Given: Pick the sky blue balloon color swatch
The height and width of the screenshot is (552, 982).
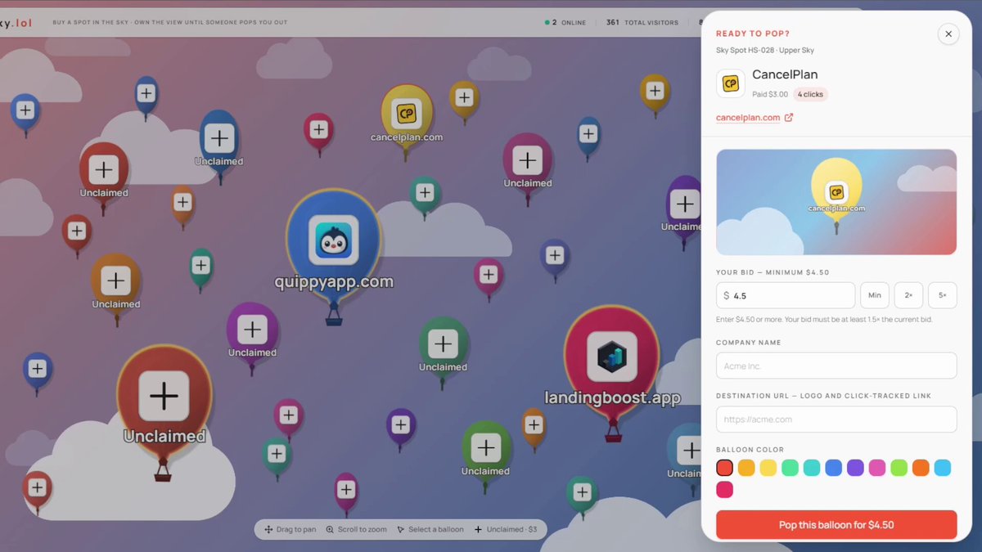Looking at the screenshot, I should 943,468.
